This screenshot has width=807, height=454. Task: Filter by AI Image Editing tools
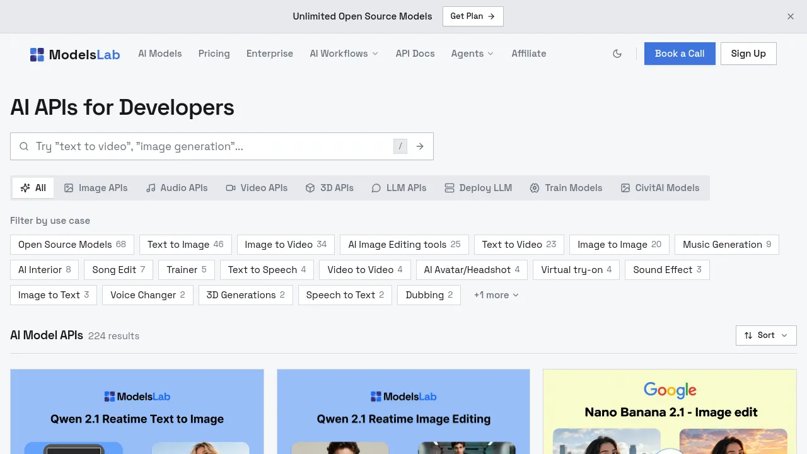coord(405,245)
